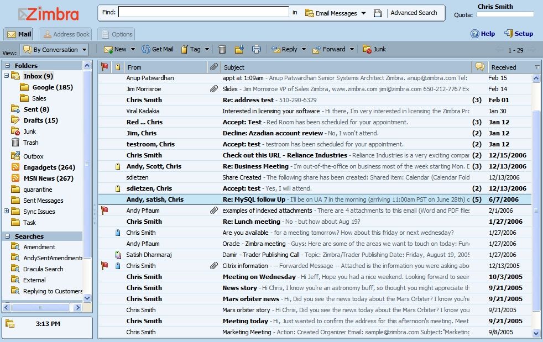Open Re: MySQL follow Up conversation
Image resolution: width=543 pixels, height=342 pixels.
point(315,199)
